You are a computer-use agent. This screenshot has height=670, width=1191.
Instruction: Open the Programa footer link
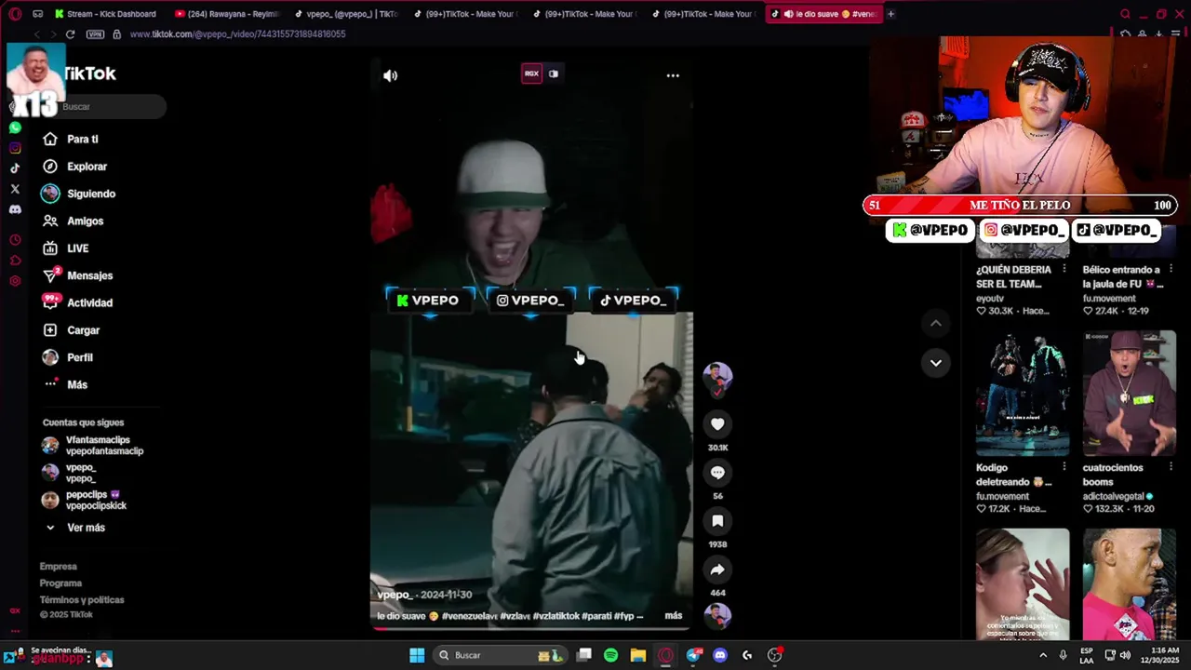click(x=60, y=583)
